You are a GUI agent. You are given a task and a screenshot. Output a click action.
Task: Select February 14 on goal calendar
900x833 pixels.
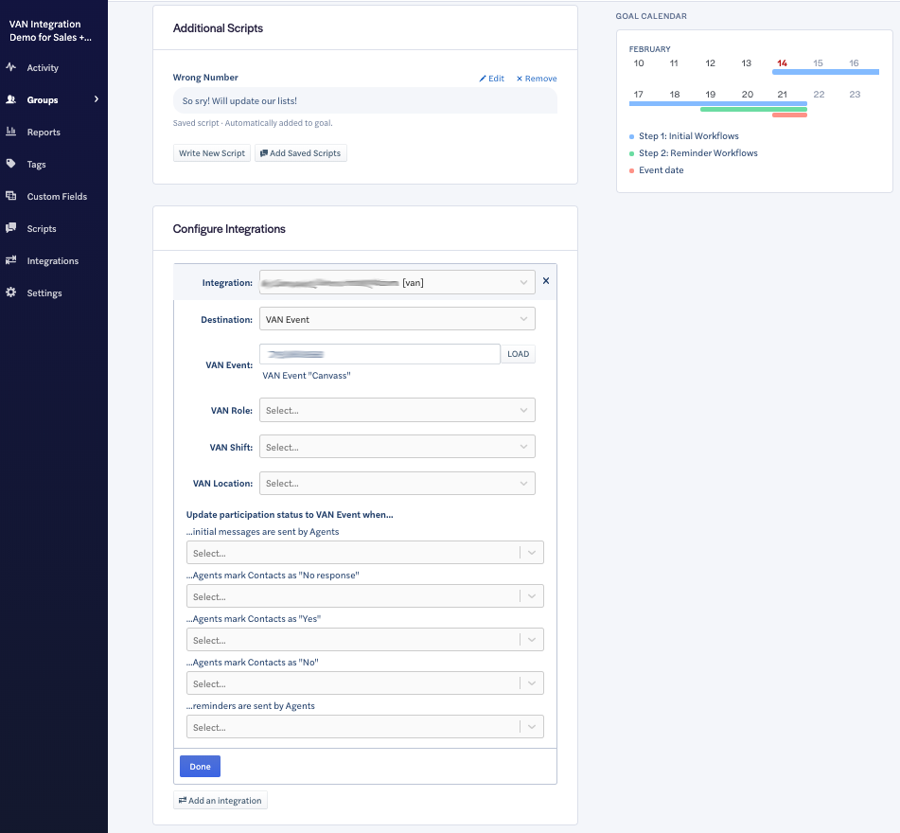pos(782,63)
